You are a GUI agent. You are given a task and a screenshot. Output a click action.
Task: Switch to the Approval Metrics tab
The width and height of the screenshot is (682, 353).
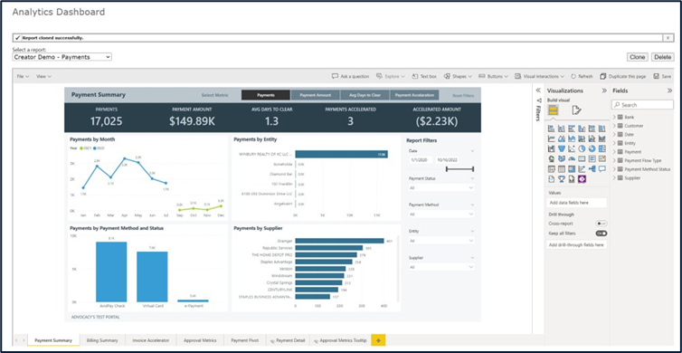tap(200, 340)
